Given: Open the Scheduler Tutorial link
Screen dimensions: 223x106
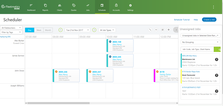Looking at the screenshot, I should coord(182,20).
